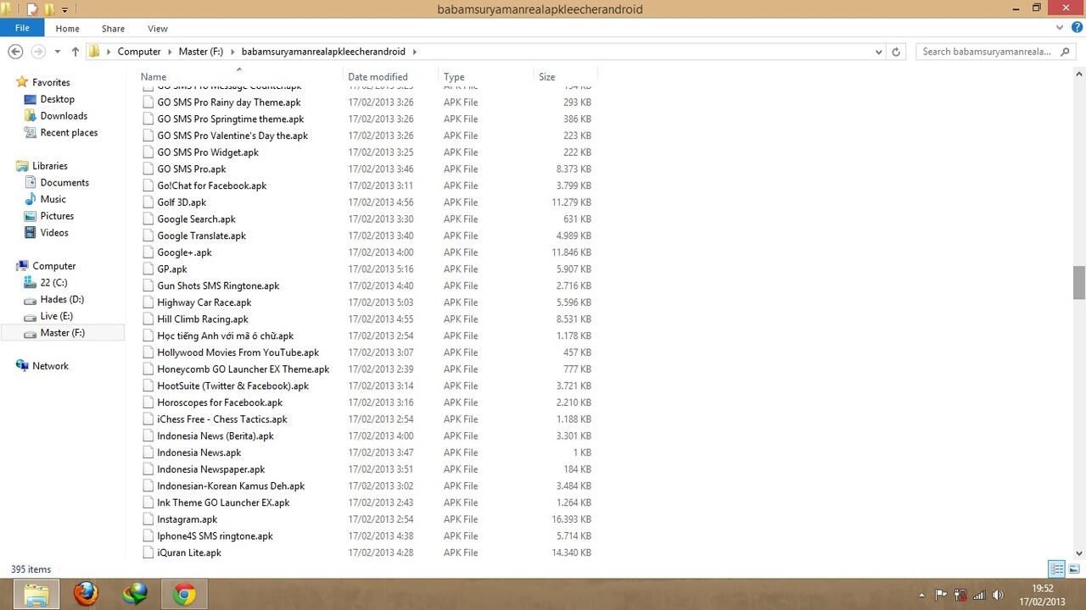Open Desktop in Favorites
Screen dimensions: 1086x610
(x=57, y=99)
